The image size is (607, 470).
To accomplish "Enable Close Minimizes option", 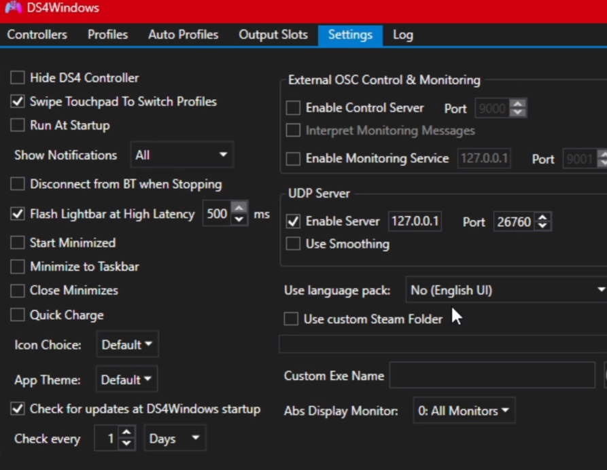I will tap(18, 291).
